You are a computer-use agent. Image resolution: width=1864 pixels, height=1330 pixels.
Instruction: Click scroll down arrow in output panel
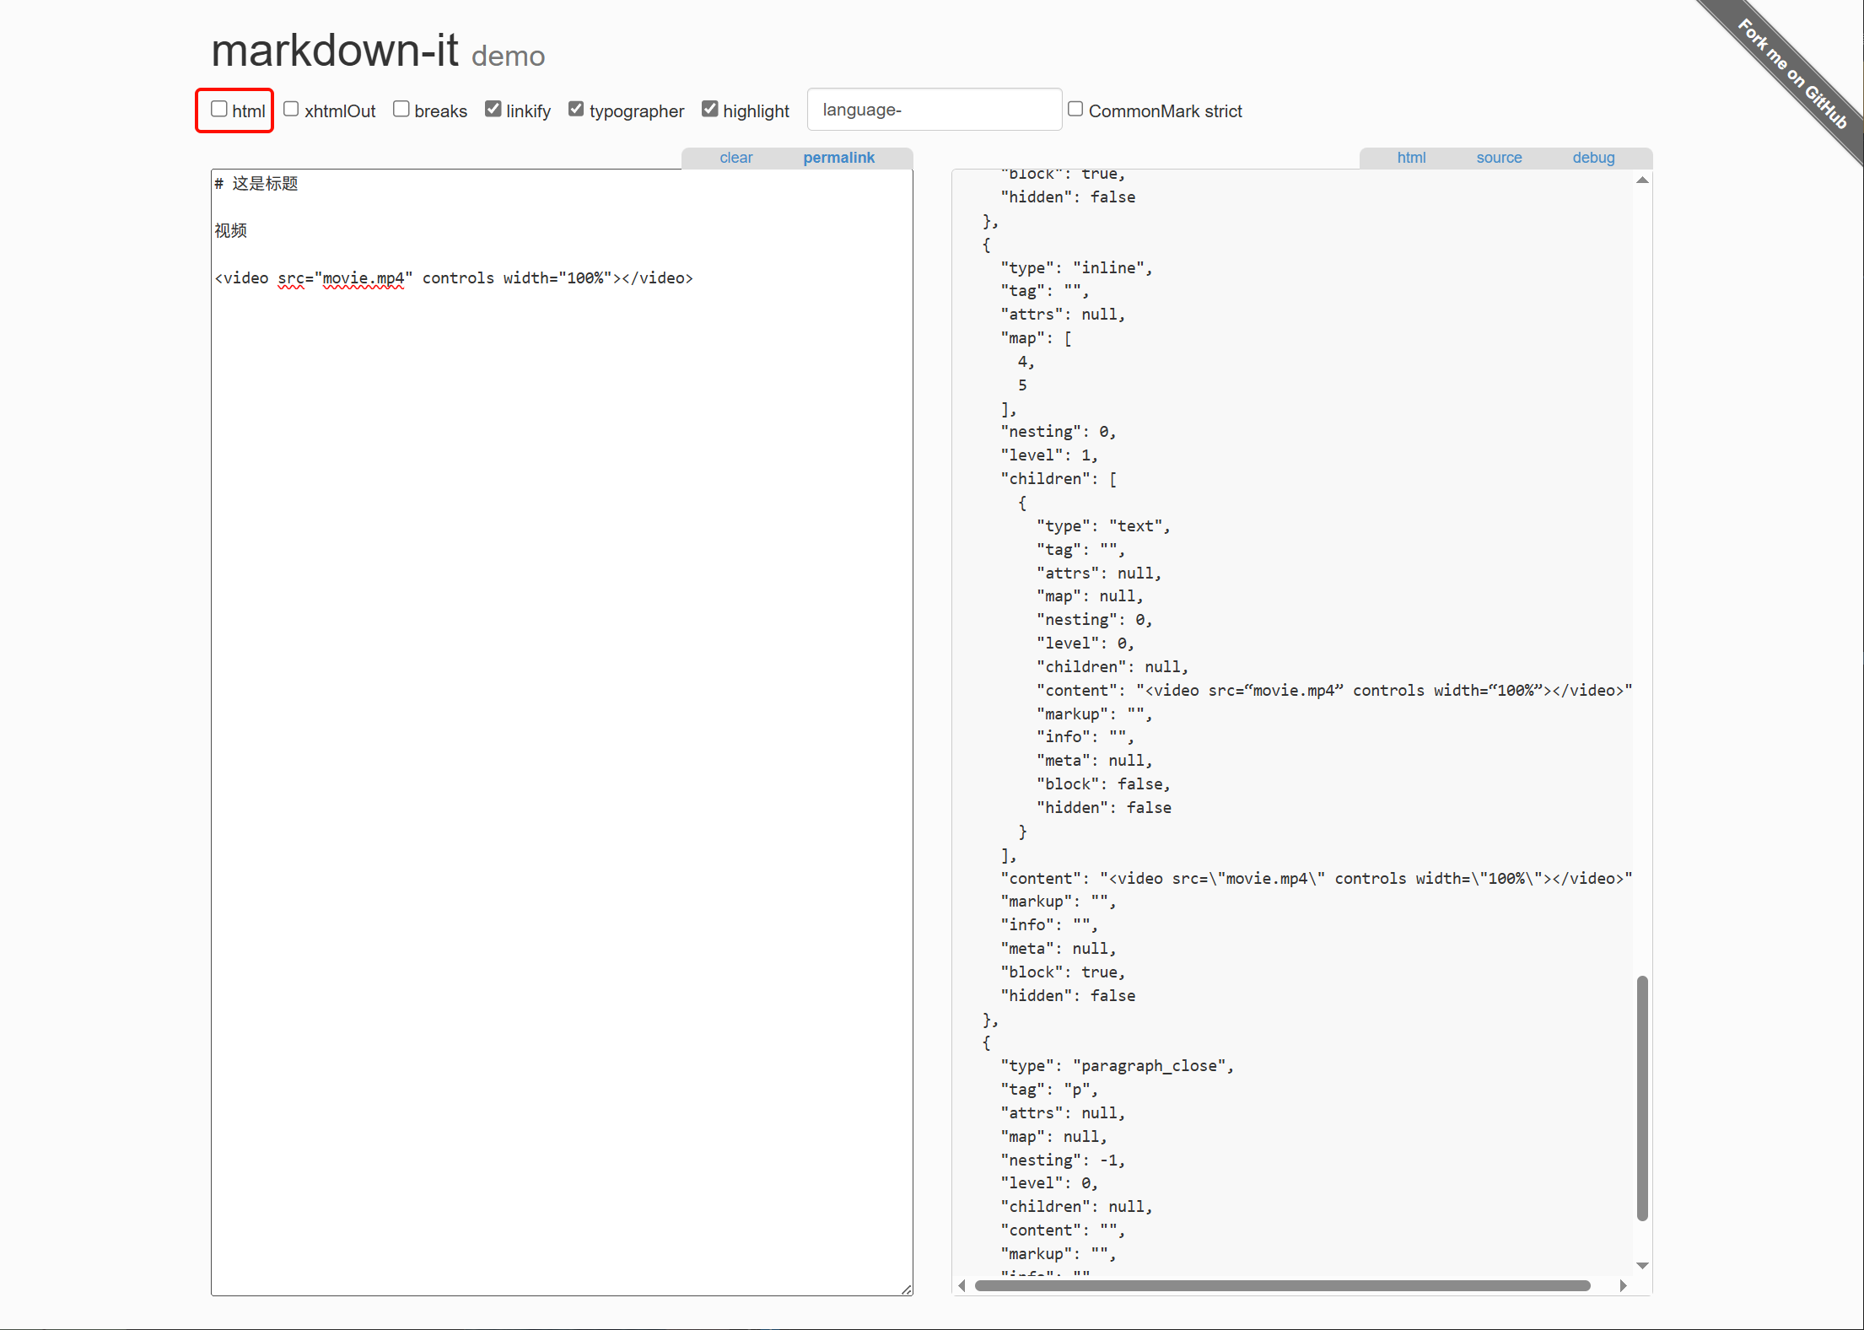tap(1642, 1265)
